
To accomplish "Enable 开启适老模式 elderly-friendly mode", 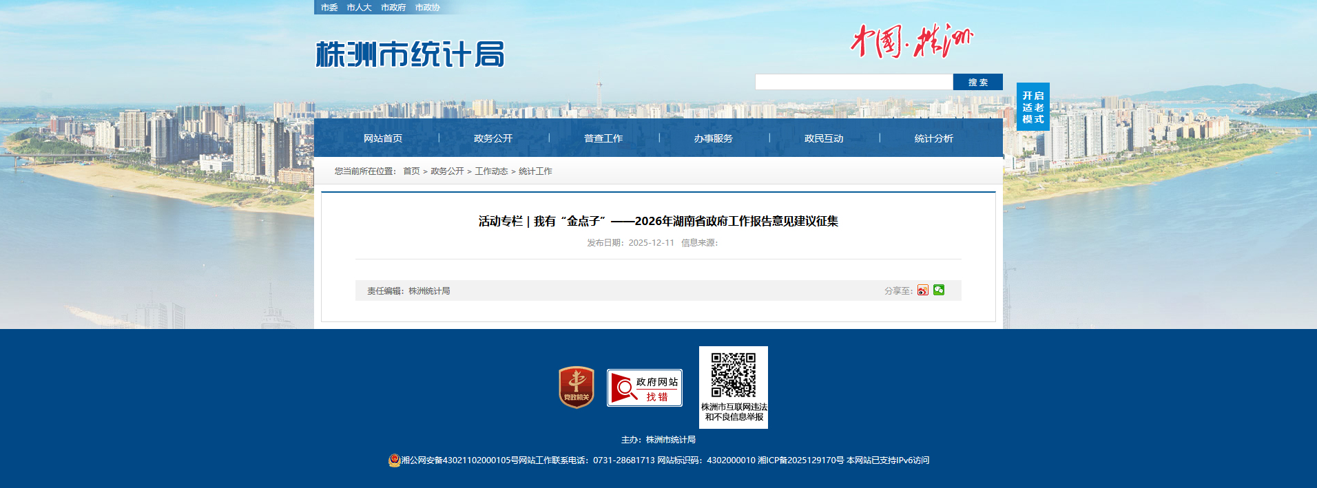I will click(1033, 107).
